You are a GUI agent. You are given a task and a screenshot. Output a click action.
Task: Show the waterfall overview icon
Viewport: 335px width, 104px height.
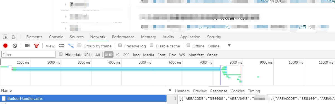click(71, 46)
